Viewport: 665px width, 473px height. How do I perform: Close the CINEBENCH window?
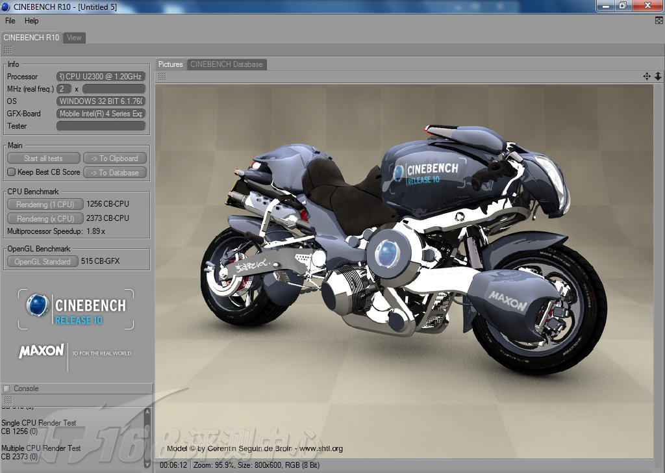[x=647, y=6]
